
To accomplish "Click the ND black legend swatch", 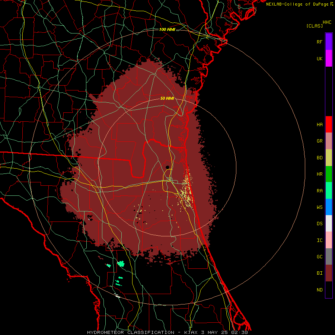I will (x=329, y=290).
